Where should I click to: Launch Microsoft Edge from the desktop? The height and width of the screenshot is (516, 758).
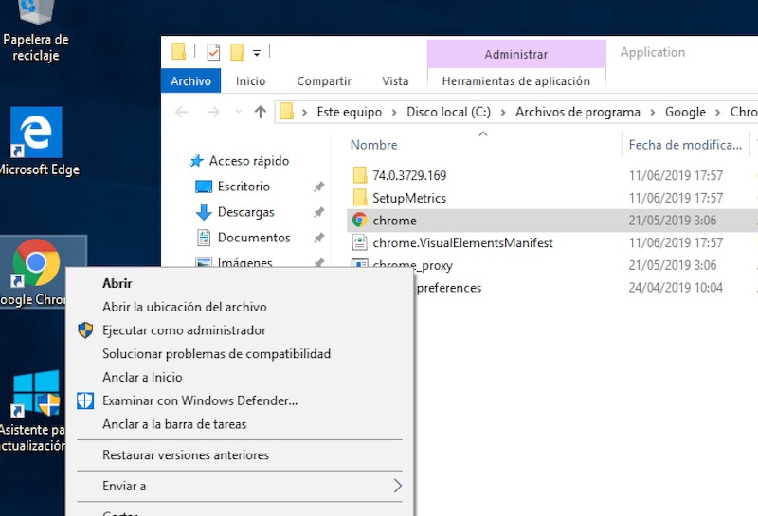click(x=36, y=141)
